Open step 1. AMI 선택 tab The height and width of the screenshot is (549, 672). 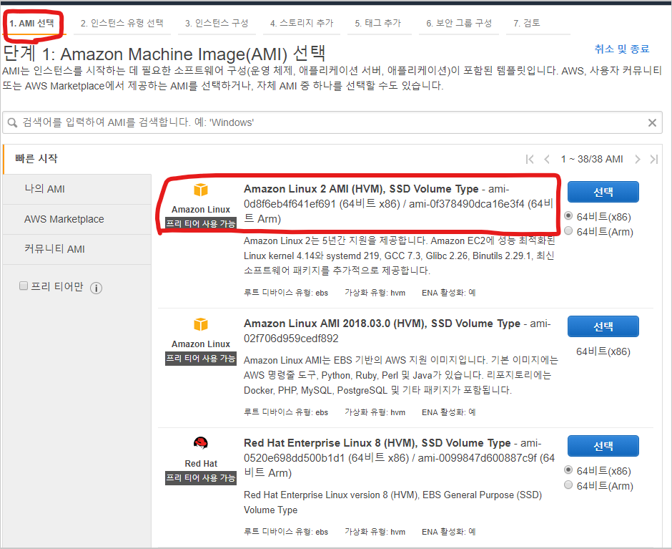click(x=32, y=23)
